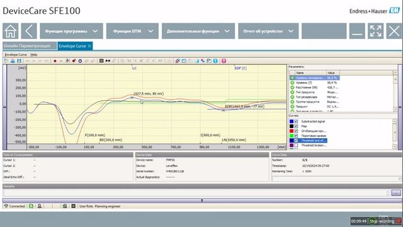Toggle the Subtracted signal curve checkbox
The image size is (403, 227).
[x=296, y=122]
